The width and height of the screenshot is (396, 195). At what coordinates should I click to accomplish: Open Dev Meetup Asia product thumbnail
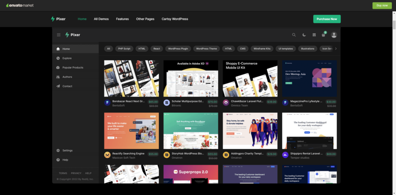[x=309, y=78]
